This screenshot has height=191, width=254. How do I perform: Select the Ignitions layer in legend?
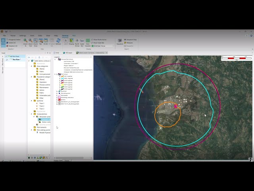tap(63, 100)
